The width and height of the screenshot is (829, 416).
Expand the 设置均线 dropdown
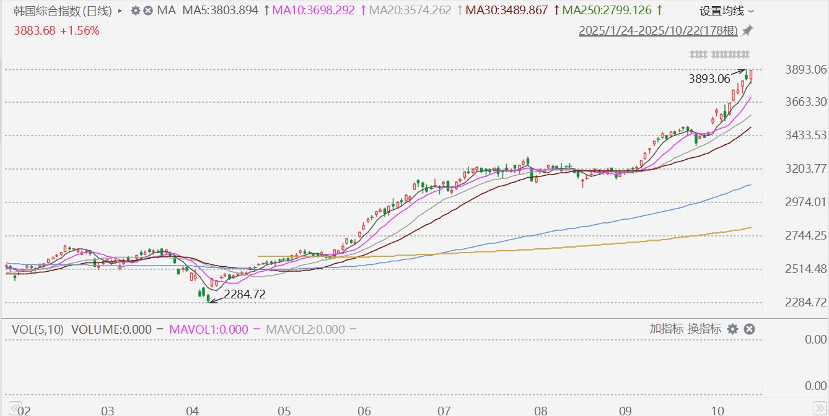click(727, 11)
